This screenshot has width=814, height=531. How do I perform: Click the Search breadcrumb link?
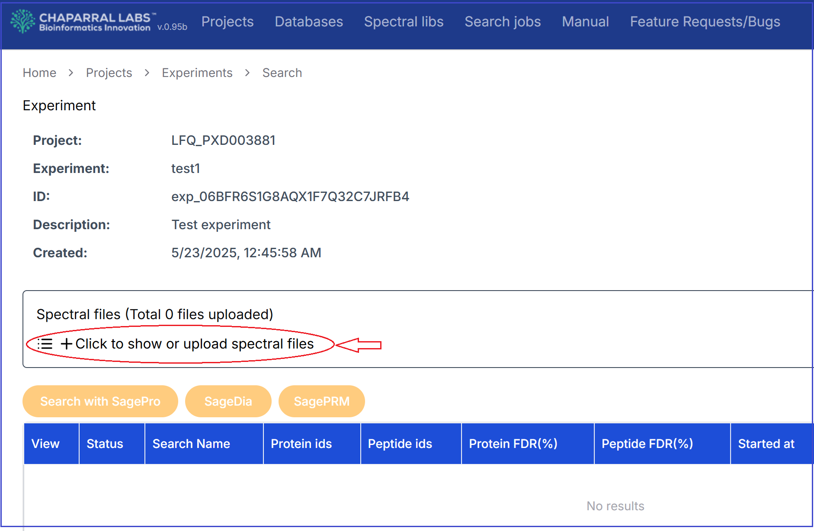pyautogui.click(x=282, y=73)
